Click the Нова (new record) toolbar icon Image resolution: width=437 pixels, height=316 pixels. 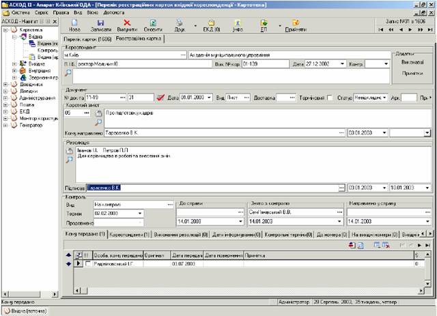74,23
